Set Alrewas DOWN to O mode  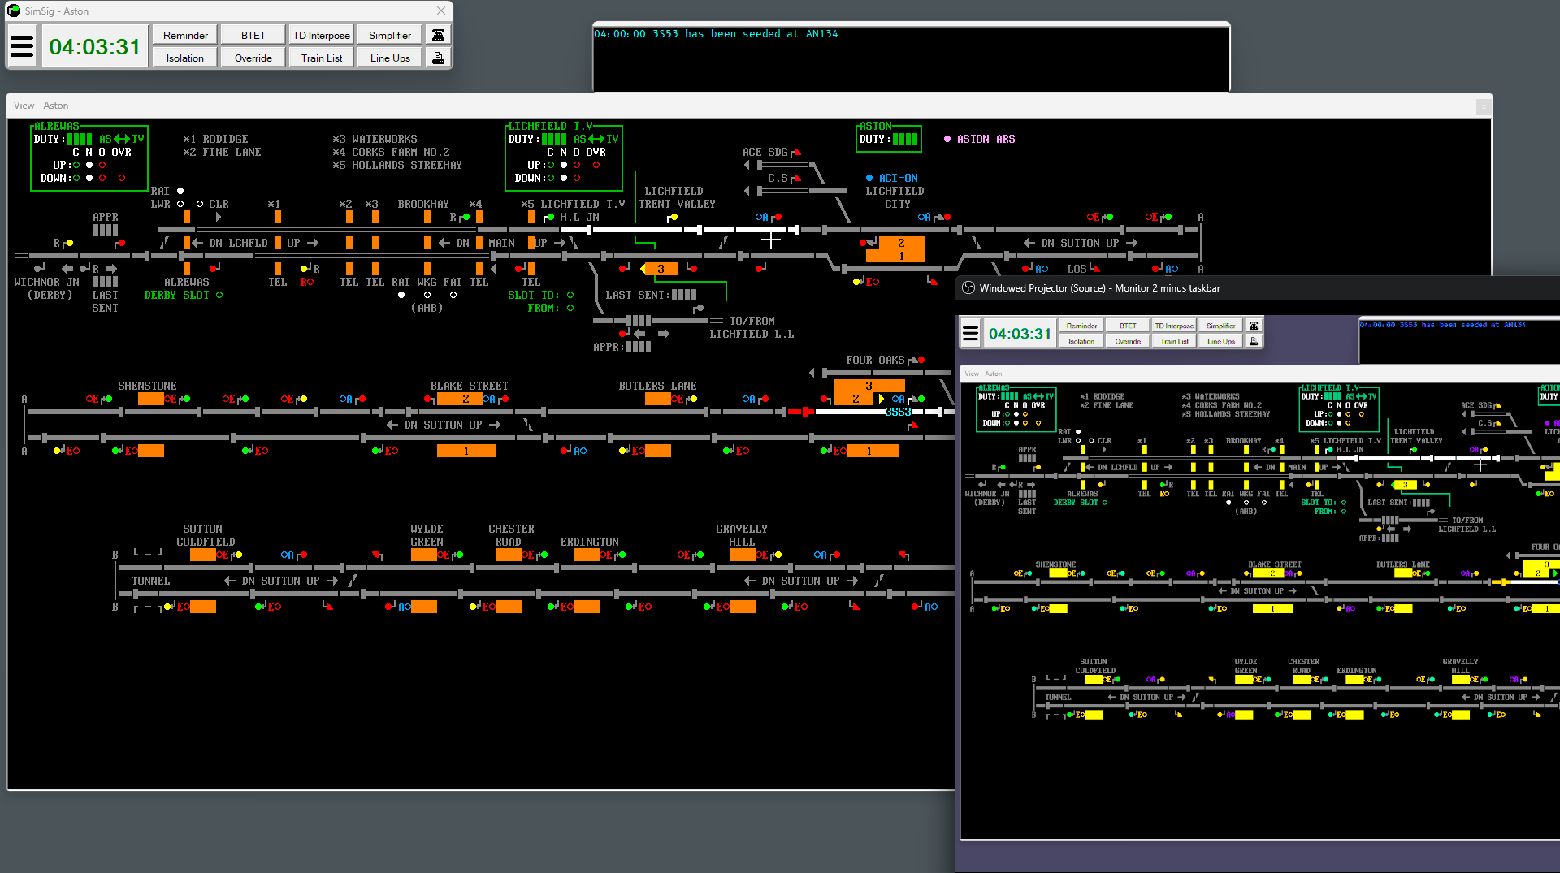point(102,178)
